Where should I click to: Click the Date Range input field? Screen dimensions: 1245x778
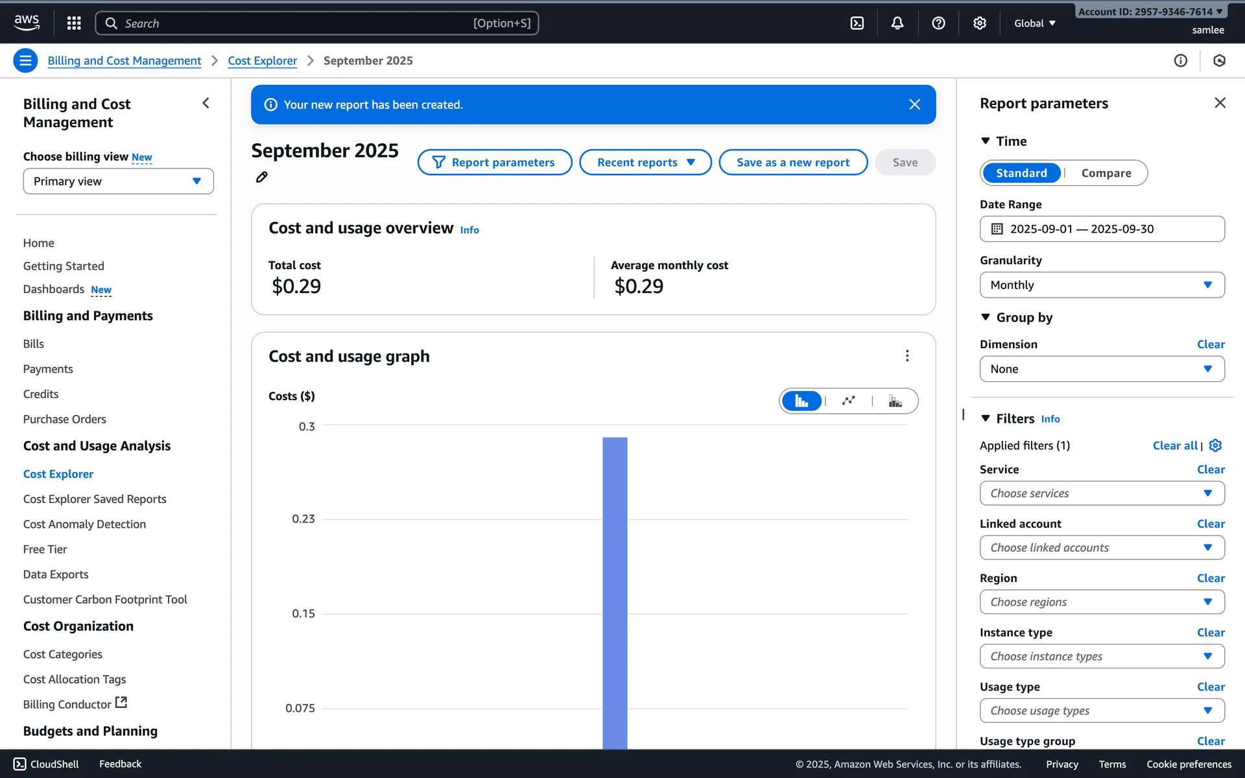(x=1102, y=229)
